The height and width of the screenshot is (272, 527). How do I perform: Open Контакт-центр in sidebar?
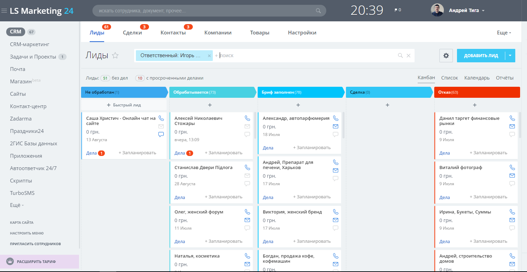pos(28,106)
